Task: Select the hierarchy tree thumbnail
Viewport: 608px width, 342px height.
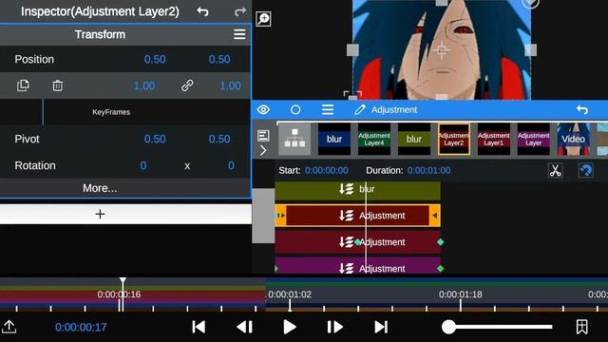Action: (294, 139)
